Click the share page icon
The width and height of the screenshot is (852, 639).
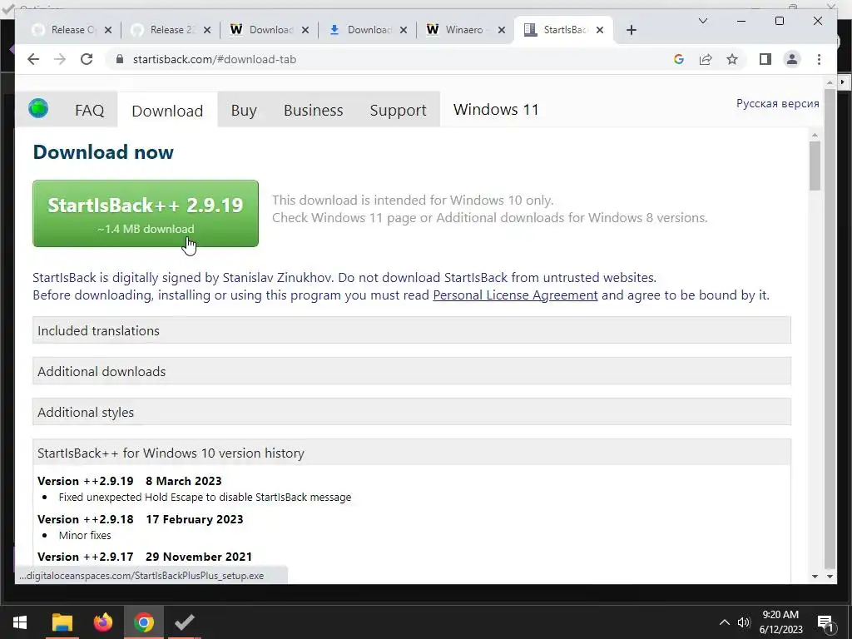706,59
